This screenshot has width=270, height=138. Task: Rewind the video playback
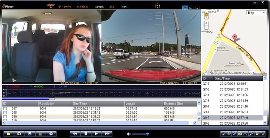[75, 134]
